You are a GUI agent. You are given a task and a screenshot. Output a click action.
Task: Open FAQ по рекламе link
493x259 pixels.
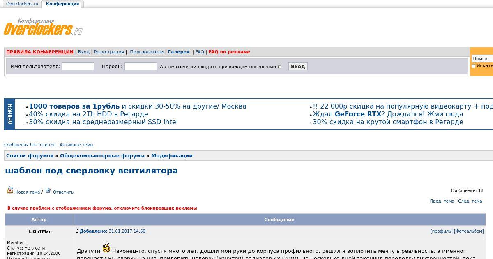pos(229,52)
